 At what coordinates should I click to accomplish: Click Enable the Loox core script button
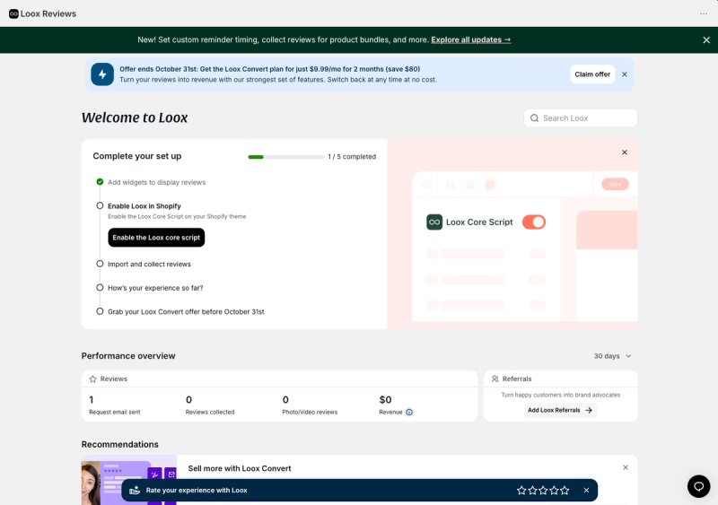click(156, 238)
